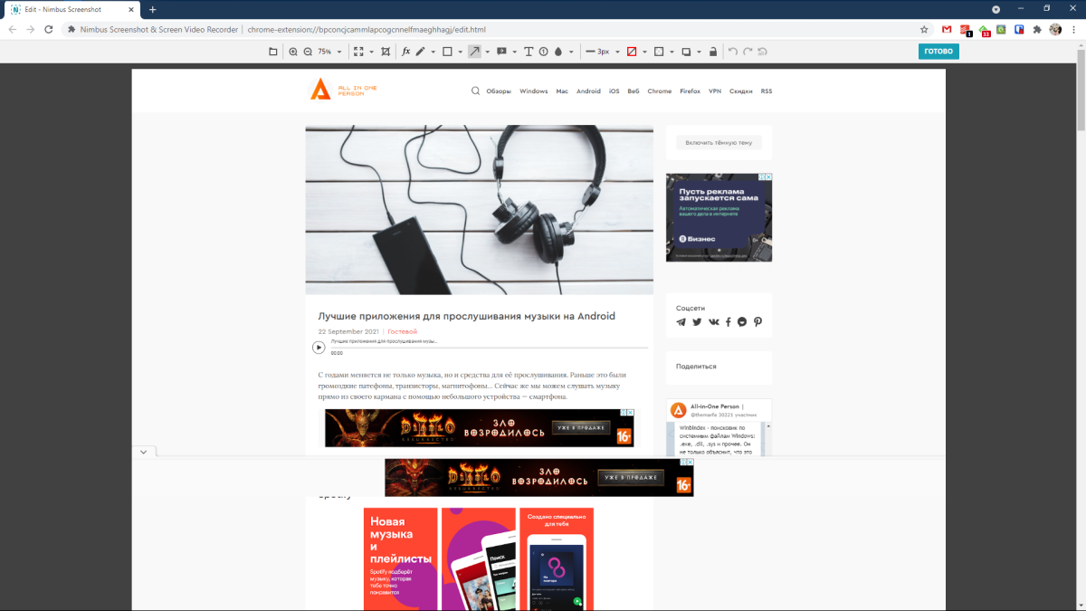Viewport: 1086px width, 611px height.
Task: Open the Chrome Extensions puzzle menu
Action: coord(1037,29)
